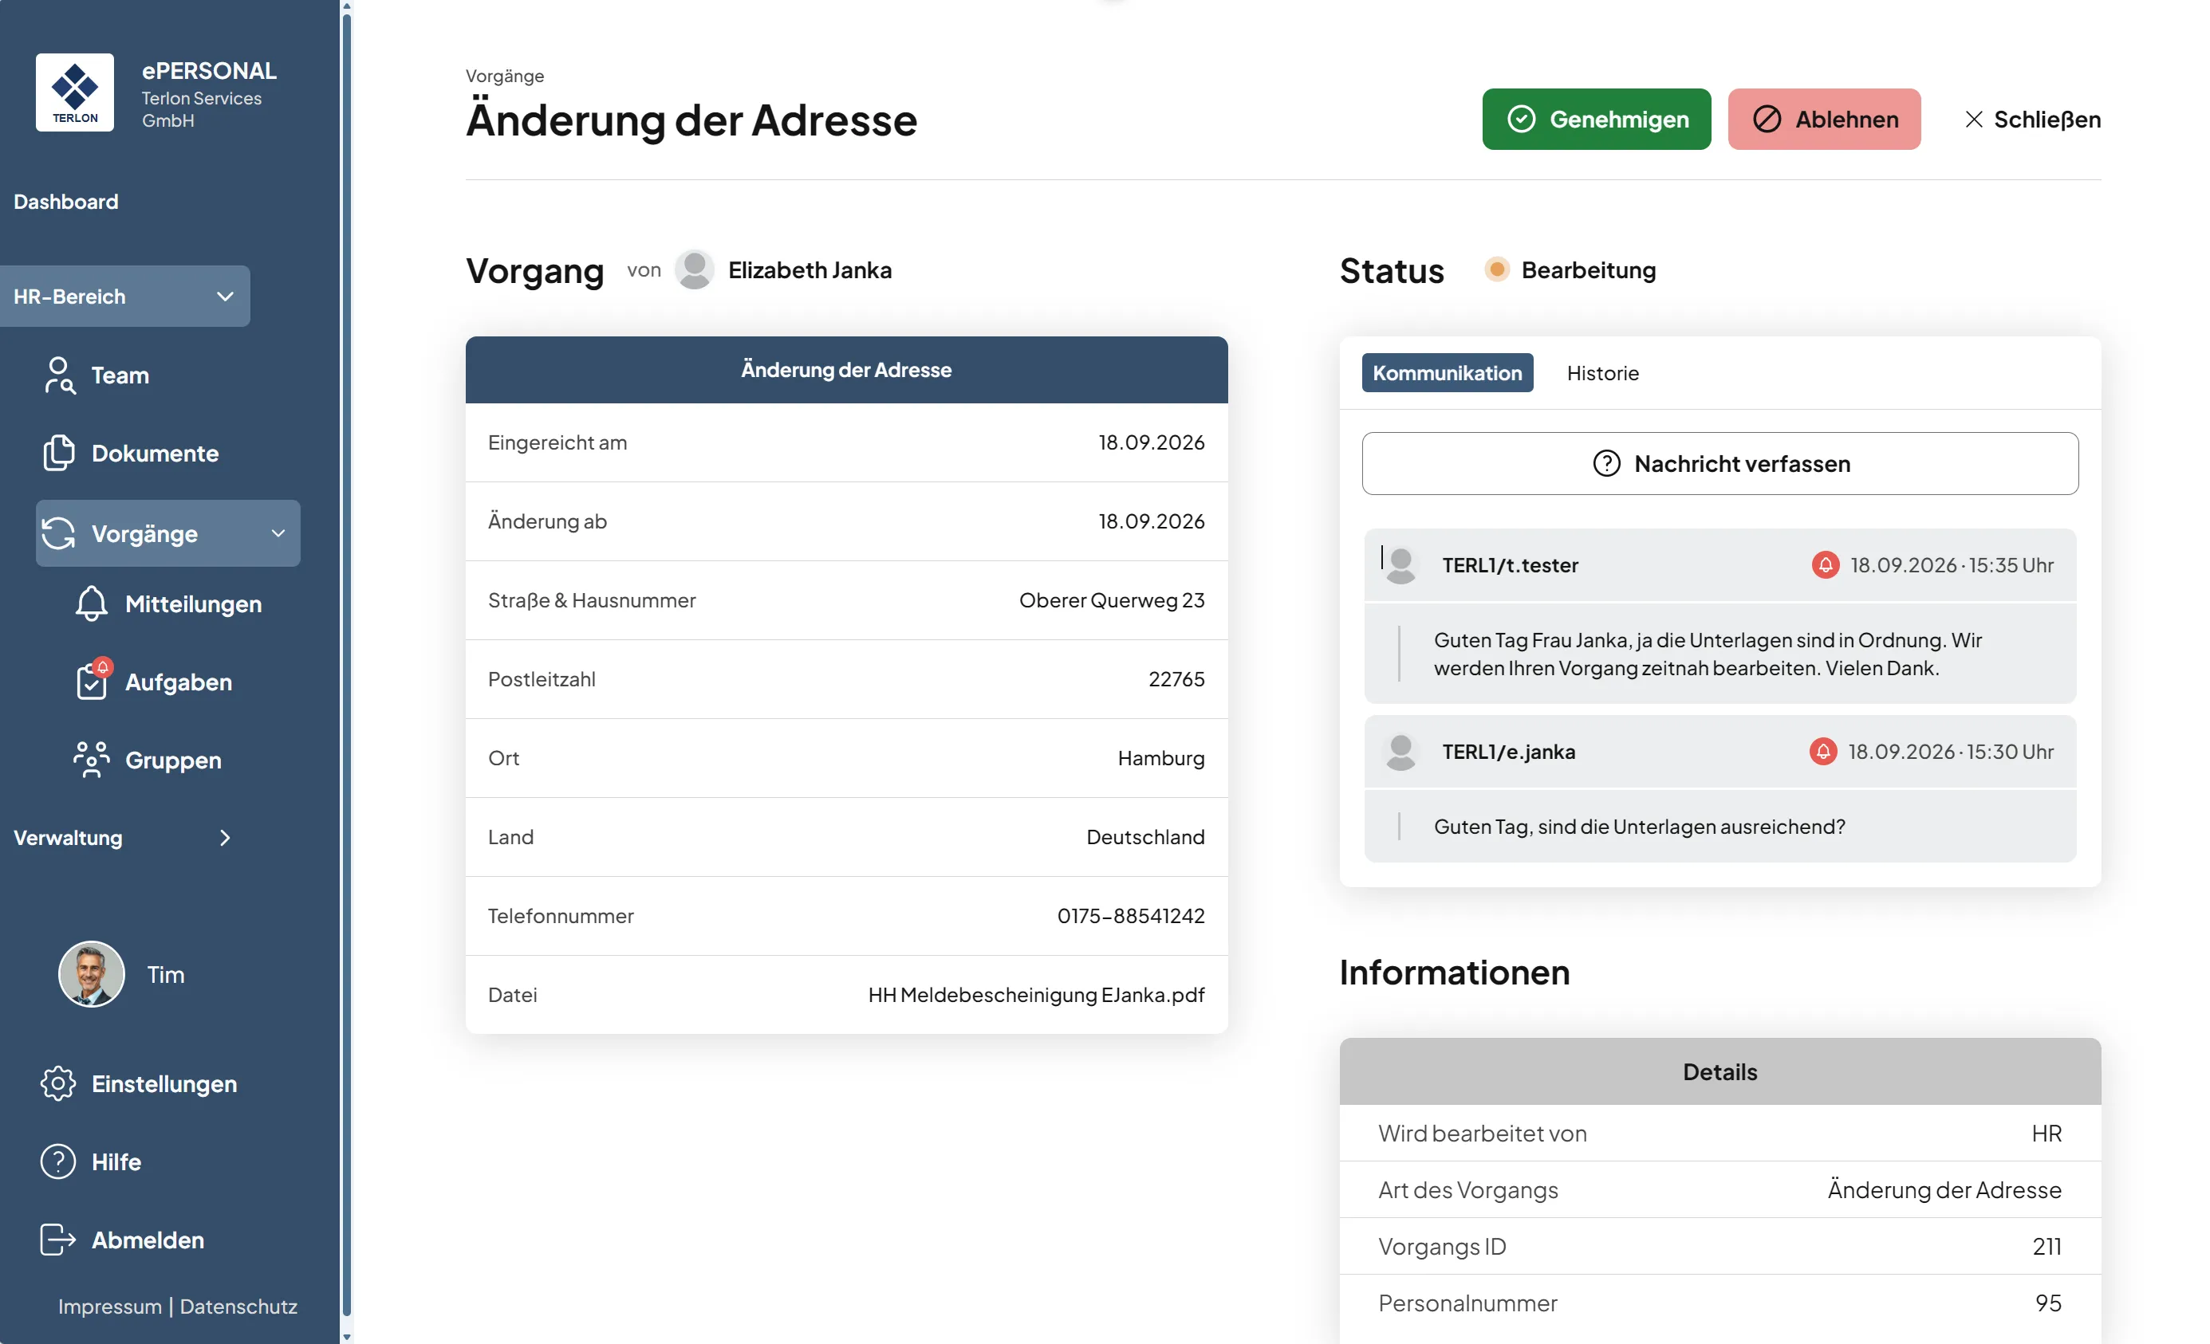The width and height of the screenshot is (2210, 1344).
Task: Click the Bearbeitung status indicator dot
Action: [x=1496, y=269]
